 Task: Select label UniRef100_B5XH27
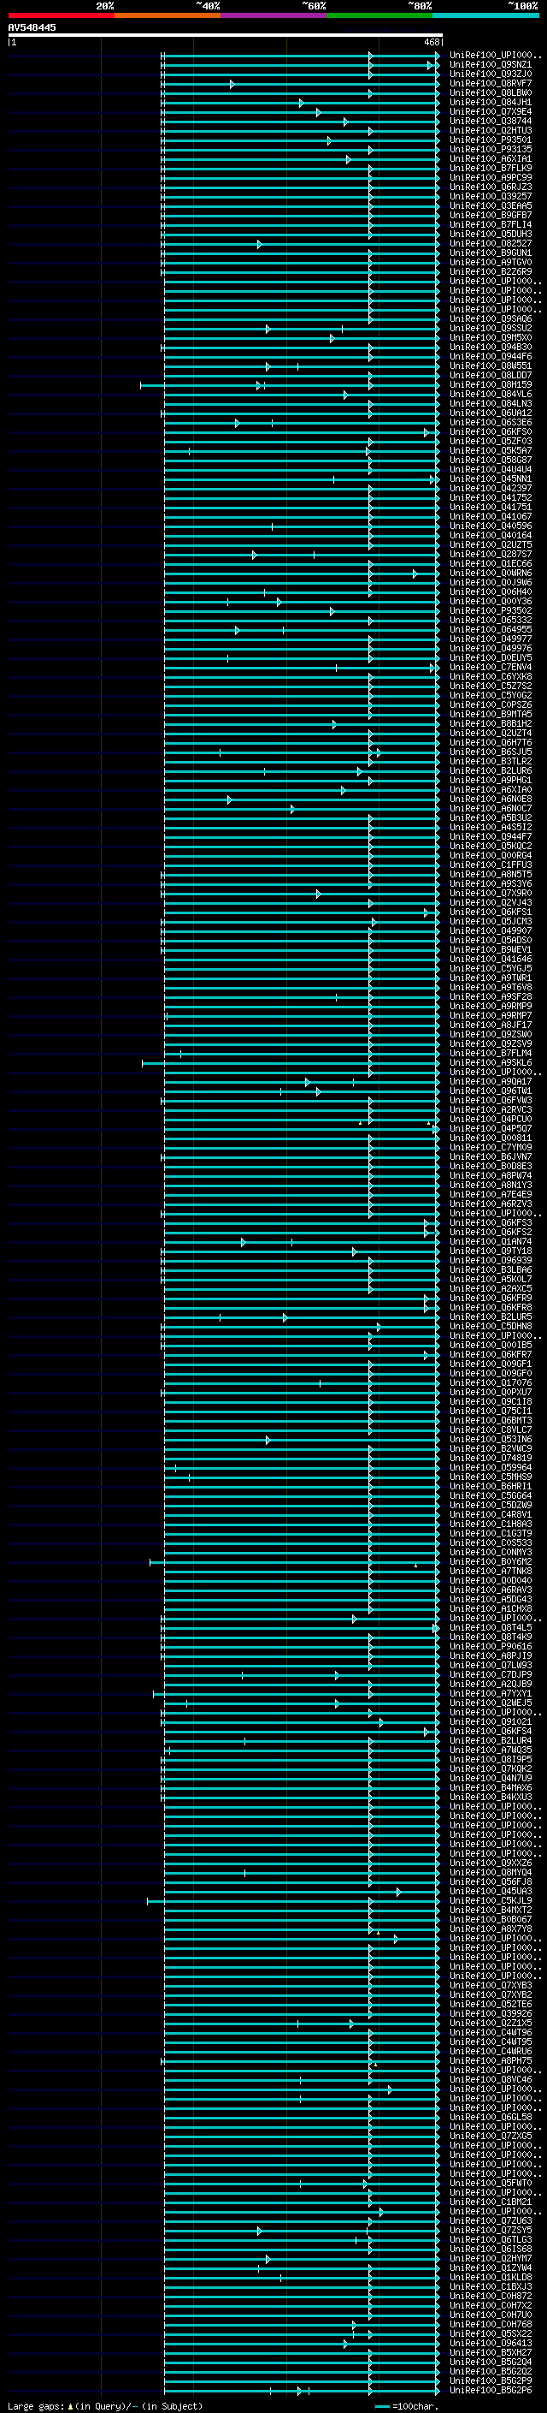coord(491,2352)
